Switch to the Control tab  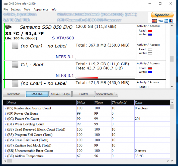[x=83, y=94]
